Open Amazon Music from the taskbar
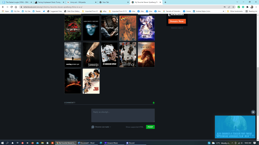Viewport: 259px width, 145px height. point(111,143)
